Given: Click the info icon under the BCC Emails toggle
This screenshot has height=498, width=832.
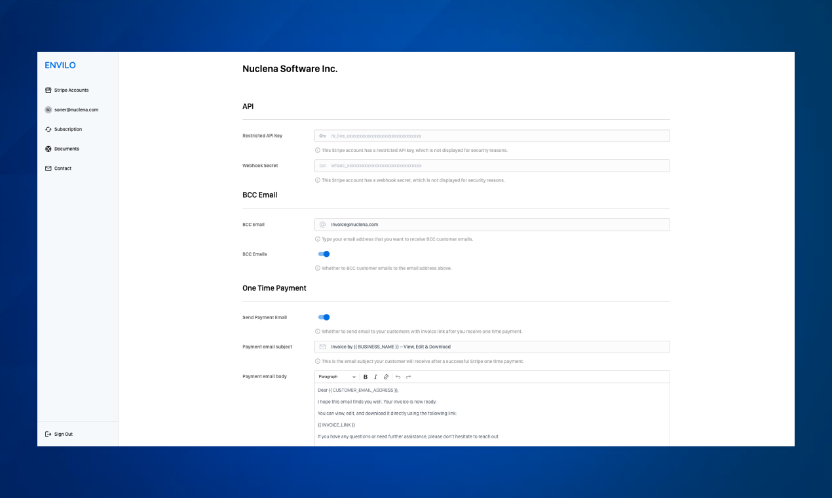Looking at the screenshot, I should pyautogui.click(x=318, y=268).
